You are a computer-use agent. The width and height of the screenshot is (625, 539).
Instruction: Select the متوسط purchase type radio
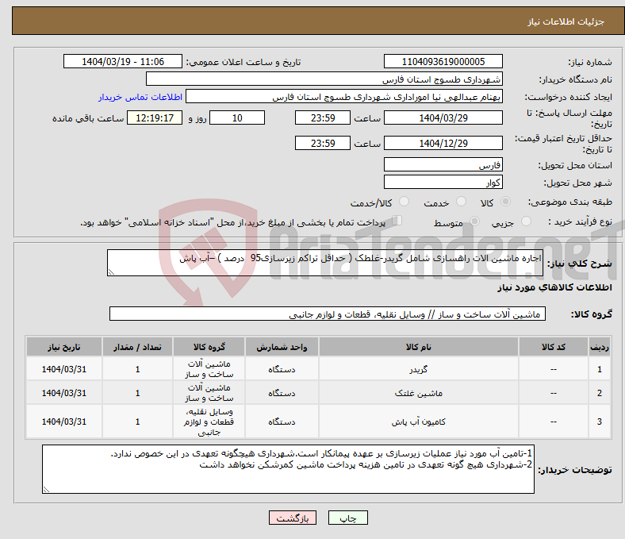[x=474, y=221]
